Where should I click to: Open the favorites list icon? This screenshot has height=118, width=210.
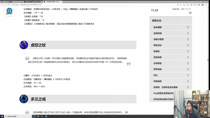(195, 5)
